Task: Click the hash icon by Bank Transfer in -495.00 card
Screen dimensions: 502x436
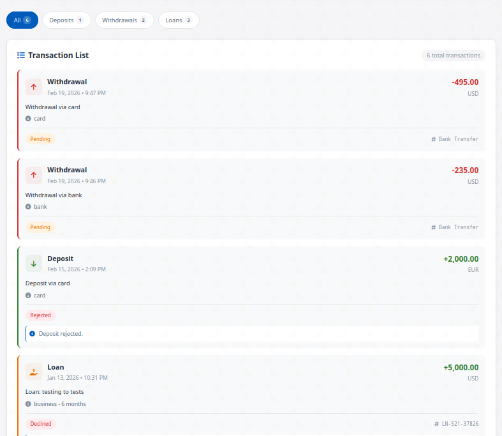Action: [434, 139]
